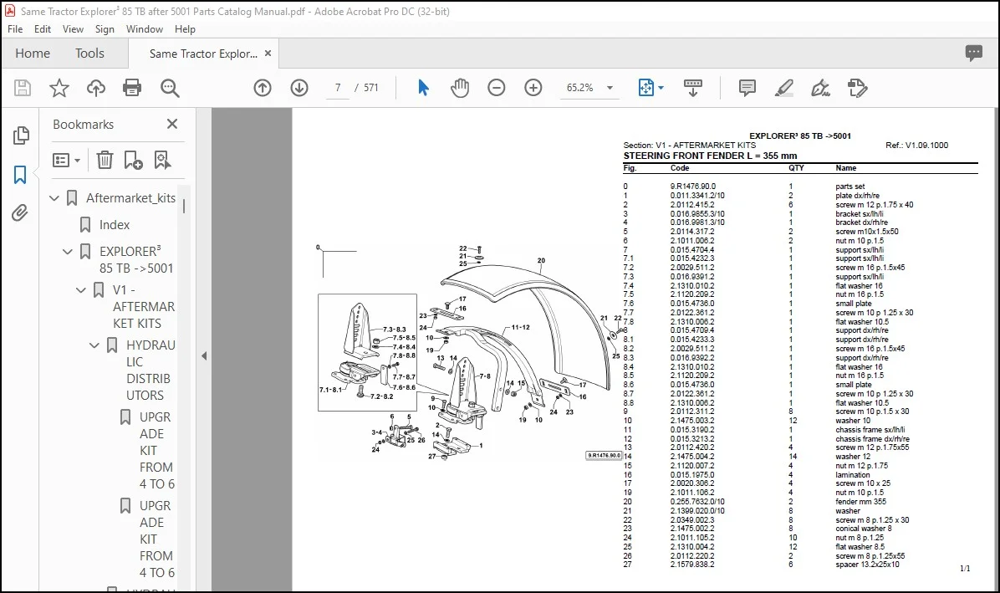Switch to the Tools tab
This screenshot has height=593, width=1000.
tap(89, 54)
